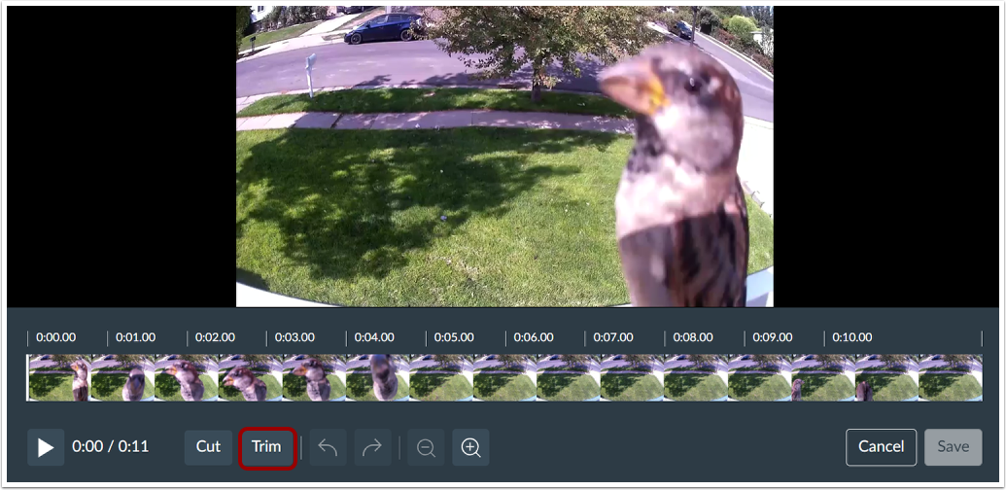Jump to the 0:10.00 timeline mark
This screenshot has width=1006, height=490.
pos(852,337)
